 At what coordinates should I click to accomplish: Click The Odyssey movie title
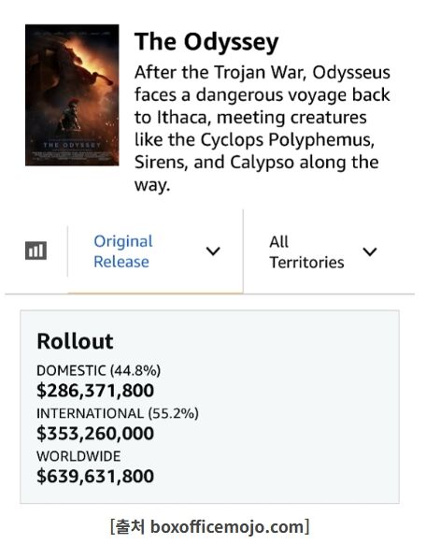click(x=206, y=42)
